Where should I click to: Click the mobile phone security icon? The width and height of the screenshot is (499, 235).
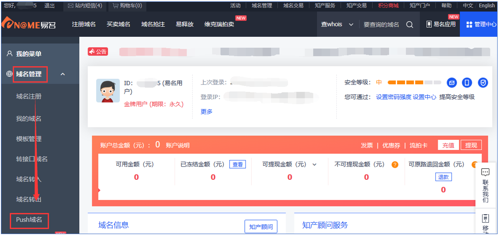467,83
